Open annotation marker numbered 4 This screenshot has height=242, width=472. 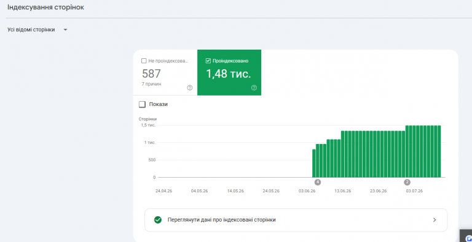pos(317,182)
